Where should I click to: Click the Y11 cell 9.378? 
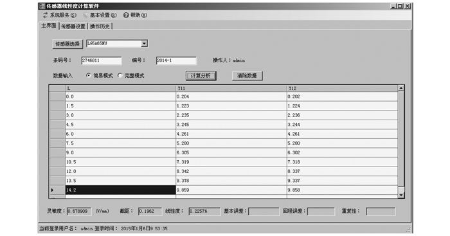[231, 181]
